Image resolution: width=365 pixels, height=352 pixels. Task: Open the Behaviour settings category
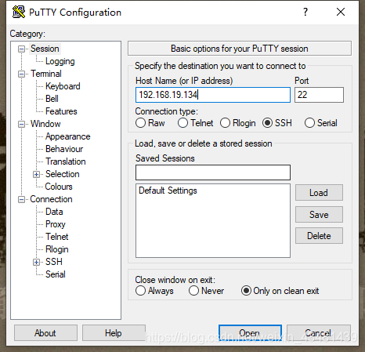tap(64, 149)
